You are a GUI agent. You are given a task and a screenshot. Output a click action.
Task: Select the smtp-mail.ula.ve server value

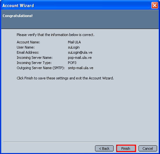pos(81,68)
